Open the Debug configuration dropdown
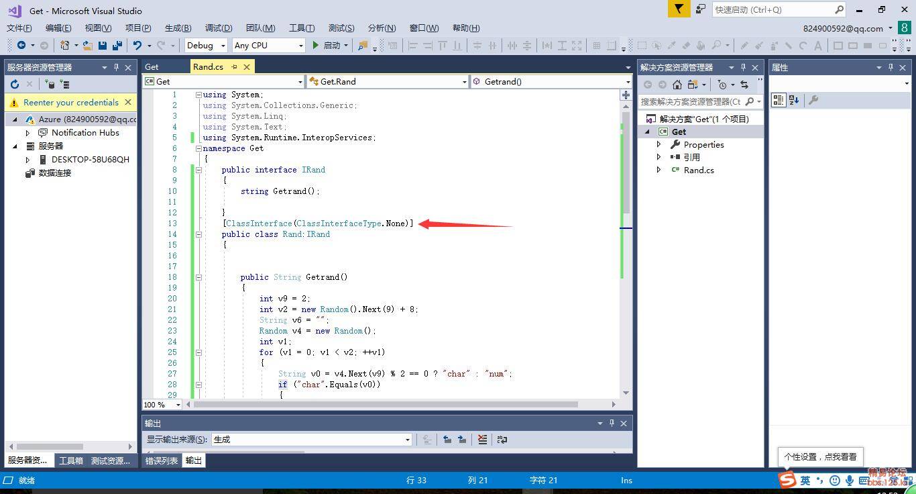 207,45
